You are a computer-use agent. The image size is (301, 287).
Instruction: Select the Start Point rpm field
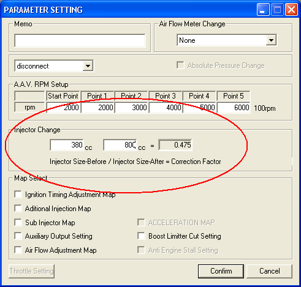pos(63,107)
